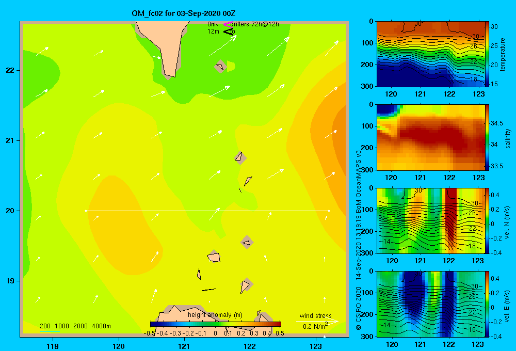Open the northward velocity section panel
The height and width of the screenshot is (351, 516).
(x=430, y=220)
